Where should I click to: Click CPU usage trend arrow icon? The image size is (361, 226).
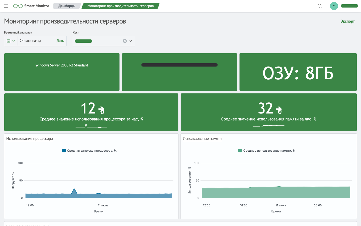click(101, 110)
